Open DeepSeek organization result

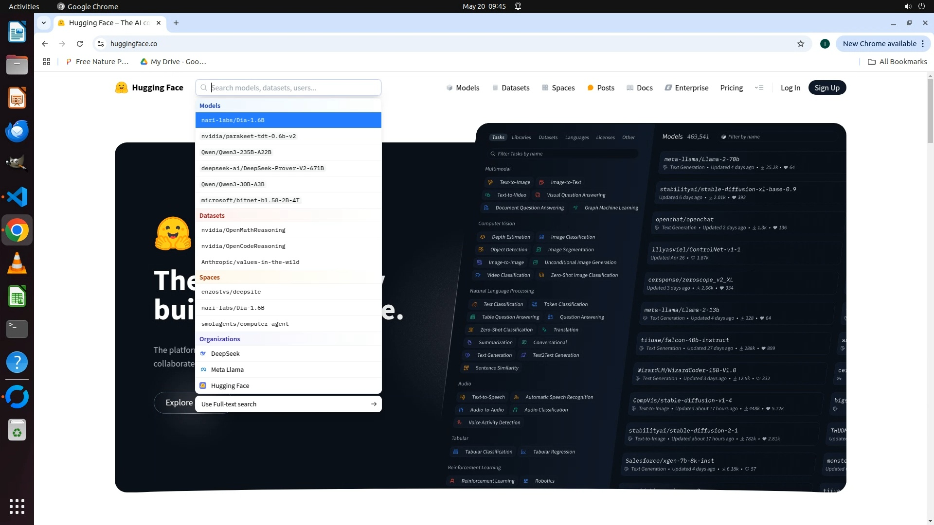click(225, 353)
